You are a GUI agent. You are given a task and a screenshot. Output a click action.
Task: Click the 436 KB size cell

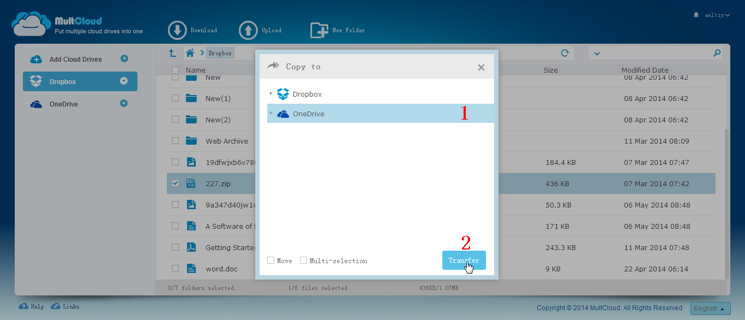(557, 183)
